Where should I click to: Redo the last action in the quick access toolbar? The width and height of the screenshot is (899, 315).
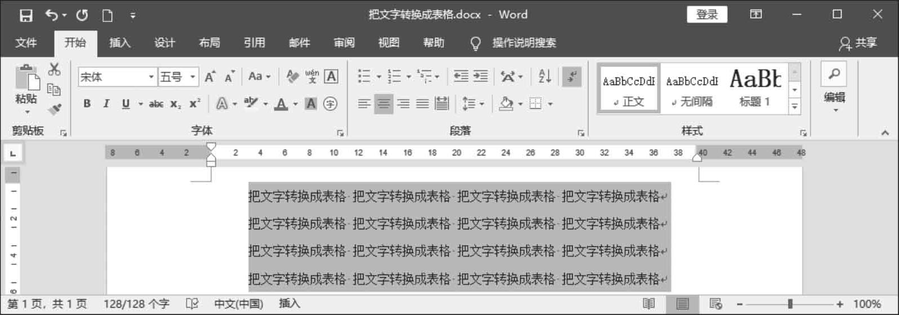point(82,15)
